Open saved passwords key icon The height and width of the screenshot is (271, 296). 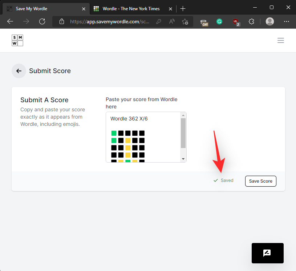pos(159,21)
